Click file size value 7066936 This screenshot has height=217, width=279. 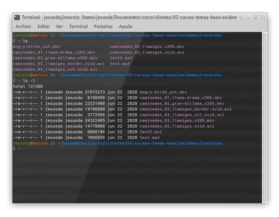pyautogui.click(x=96, y=138)
